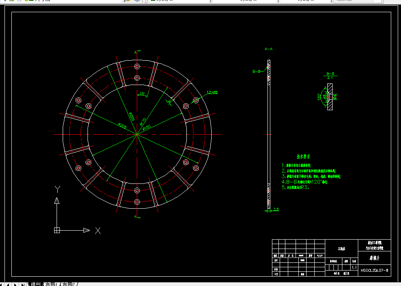Click the previous layout tab arrow
The height and width of the screenshot is (286, 401).
click(8, 284)
